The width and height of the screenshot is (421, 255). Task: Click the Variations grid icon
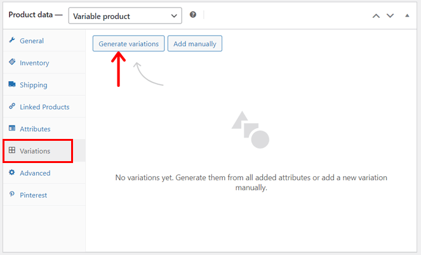click(x=12, y=151)
